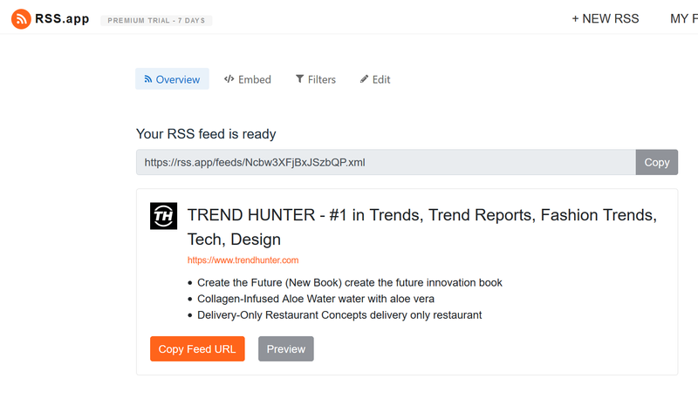Open the + NEW RSS menu item

pyautogui.click(x=605, y=19)
